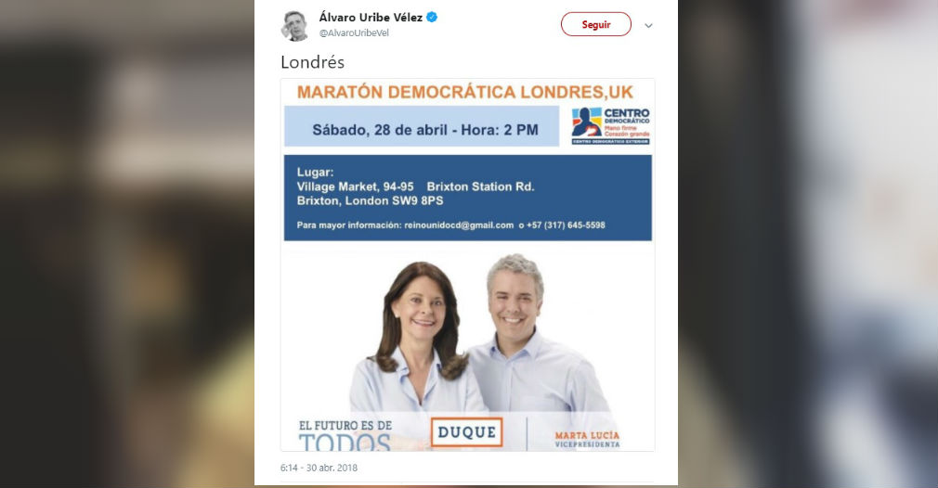Click the Seguir follow button
Viewport: 938px width, 488px height.
(x=596, y=24)
